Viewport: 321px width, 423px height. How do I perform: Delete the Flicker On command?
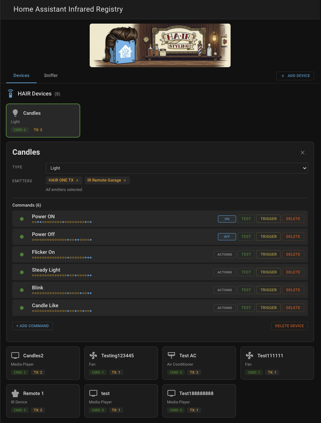(293, 255)
